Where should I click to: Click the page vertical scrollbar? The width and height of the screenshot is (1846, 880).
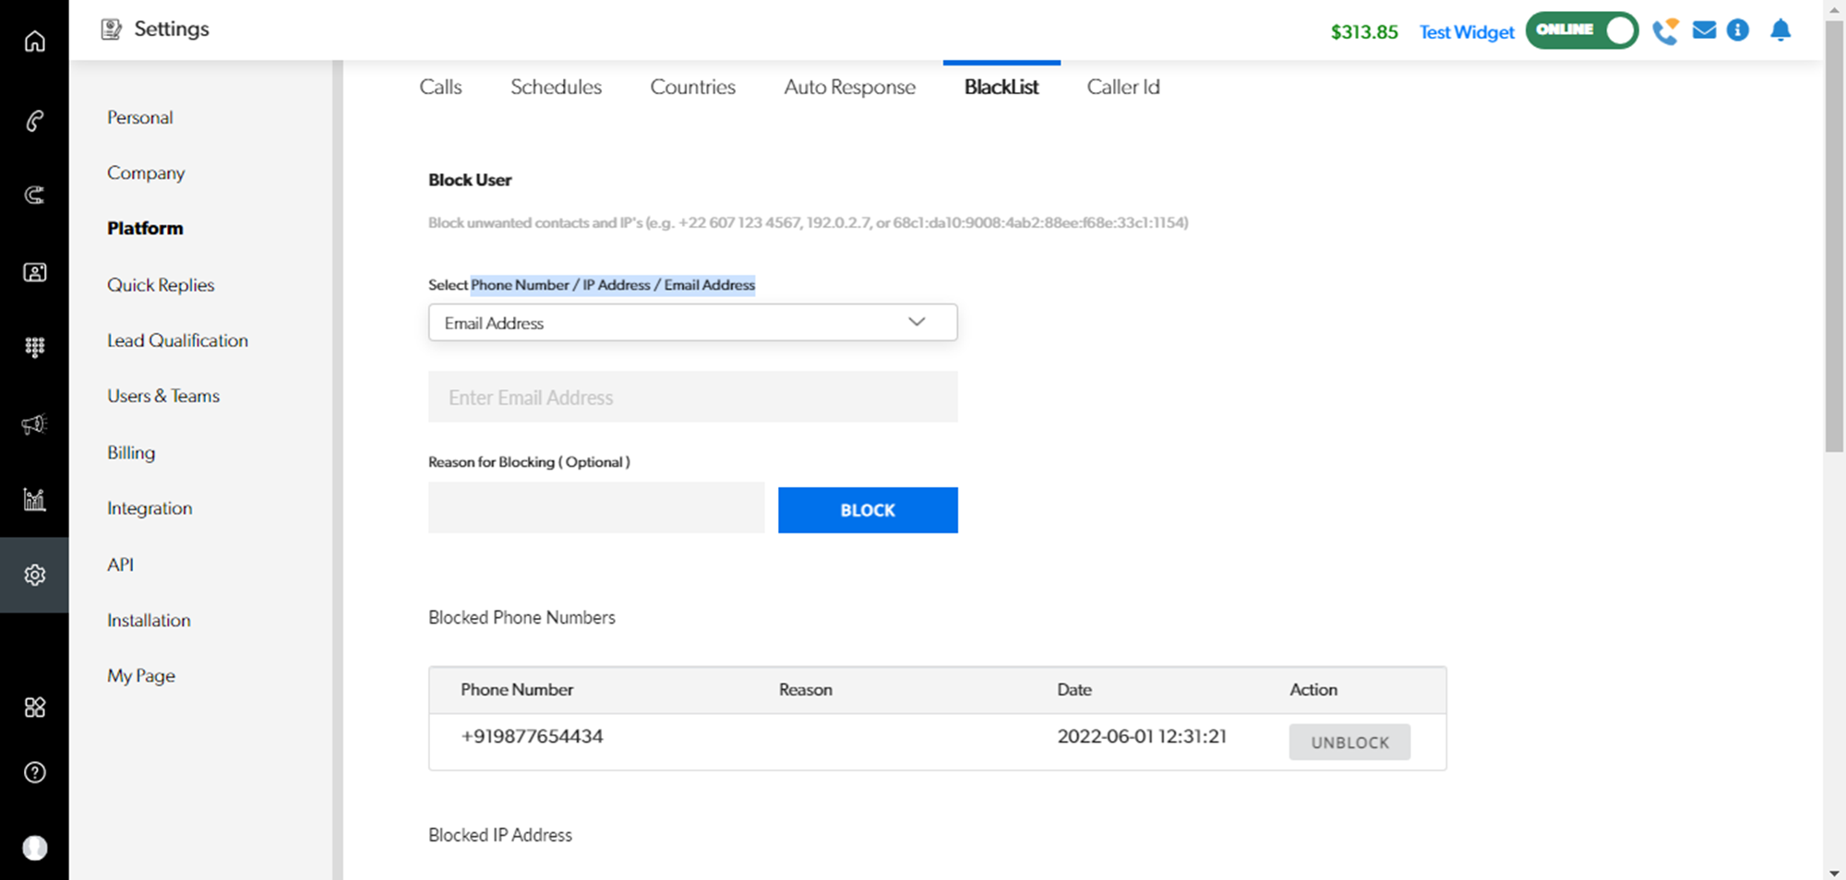click(1833, 231)
